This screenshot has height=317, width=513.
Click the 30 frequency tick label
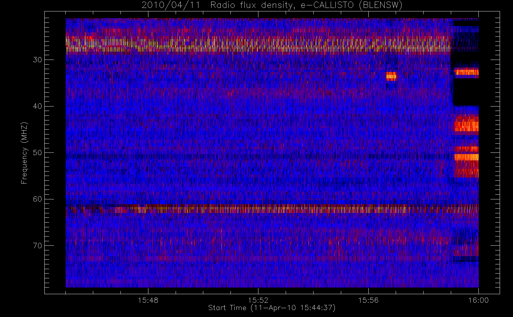click(37, 60)
